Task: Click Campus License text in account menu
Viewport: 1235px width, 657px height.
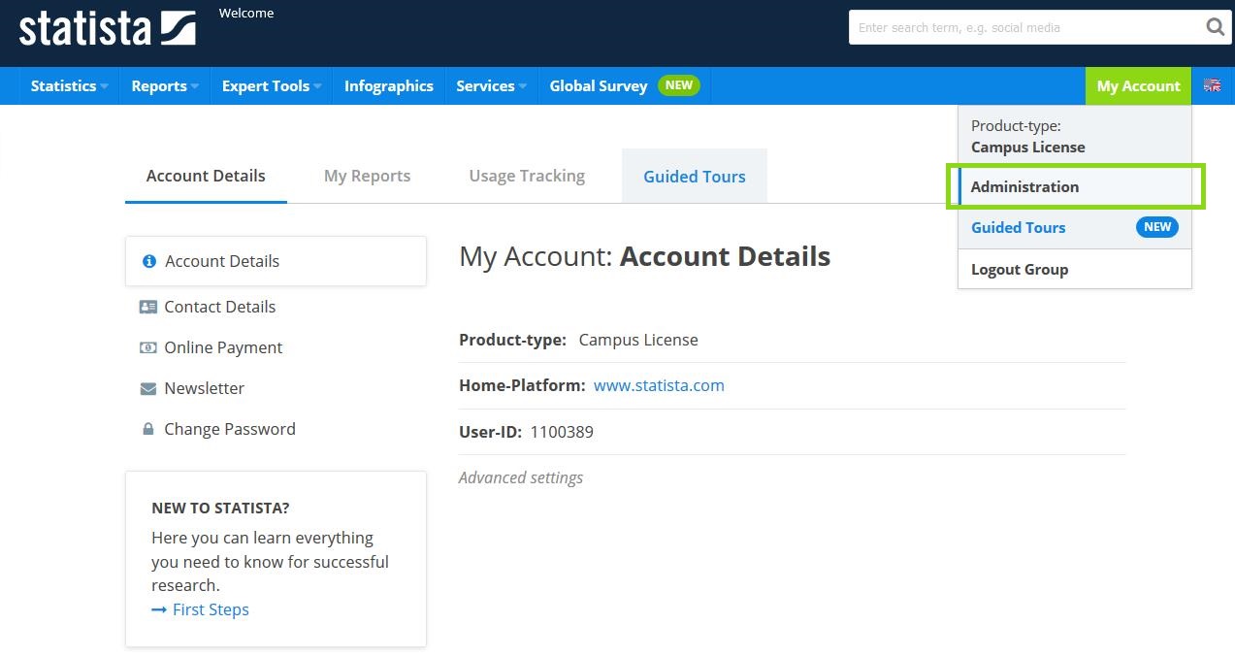Action: [x=1028, y=148]
